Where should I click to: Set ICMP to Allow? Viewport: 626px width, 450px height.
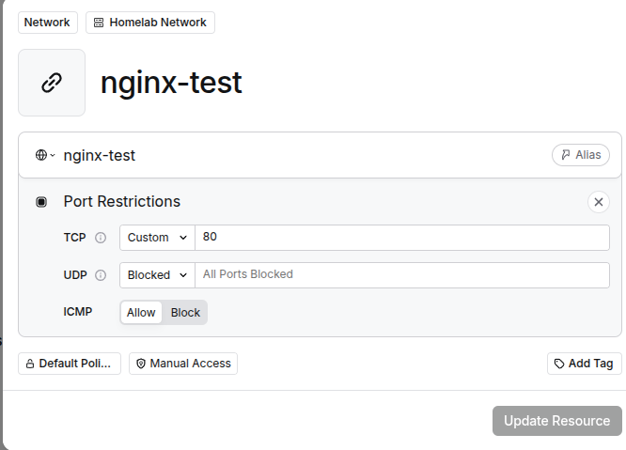pyautogui.click(x=141, y=313)
